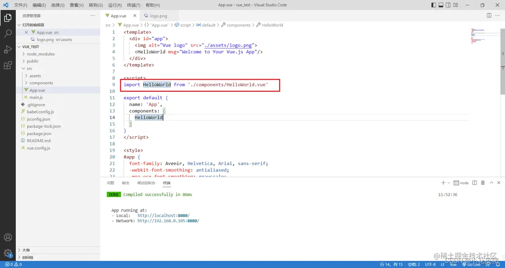
Task: Open main.js in file tree
Action: point(58,97)
